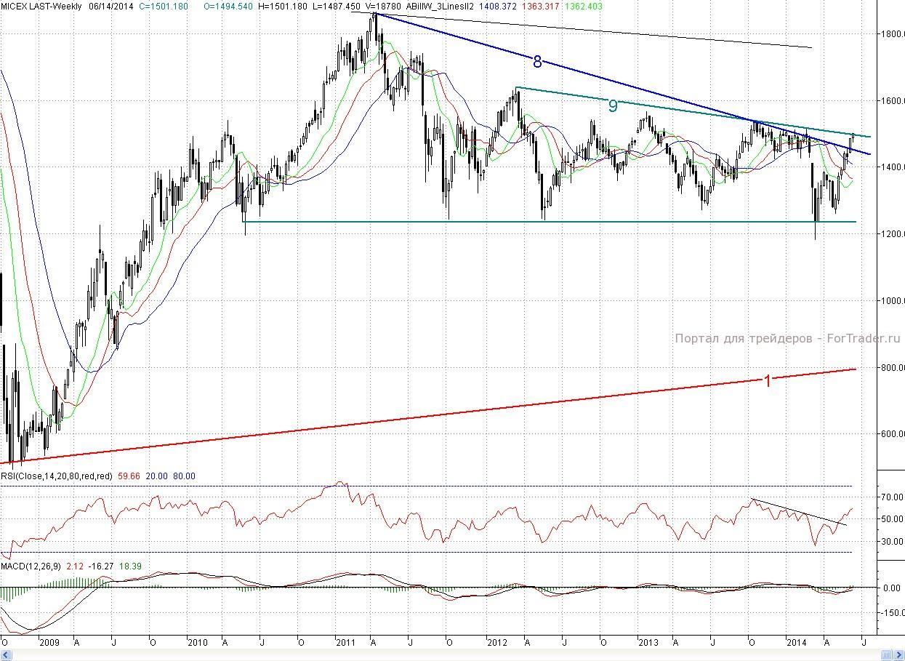Click the 2014 year marker on time axis

click(797, 643)
